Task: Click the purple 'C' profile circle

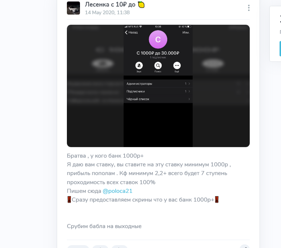Action: pyautogui.click(x=158, y=39)
